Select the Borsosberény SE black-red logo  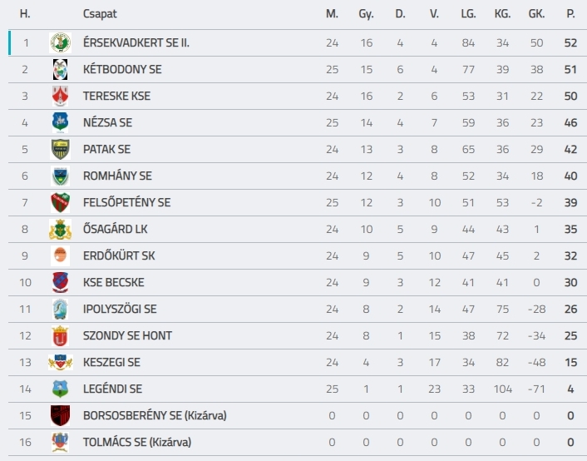(60, 415)
